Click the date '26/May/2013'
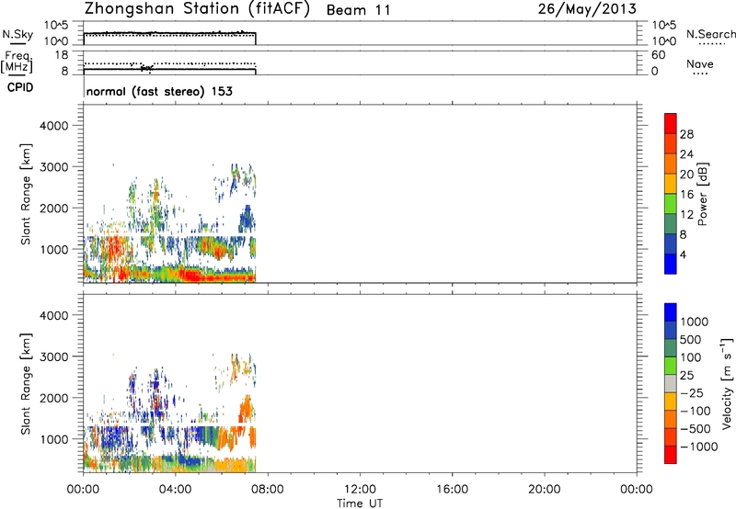 587,8
